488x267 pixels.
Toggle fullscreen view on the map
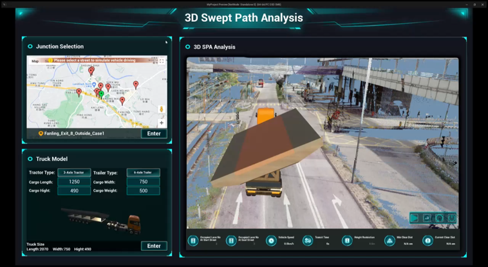click(x=161, y=61)
